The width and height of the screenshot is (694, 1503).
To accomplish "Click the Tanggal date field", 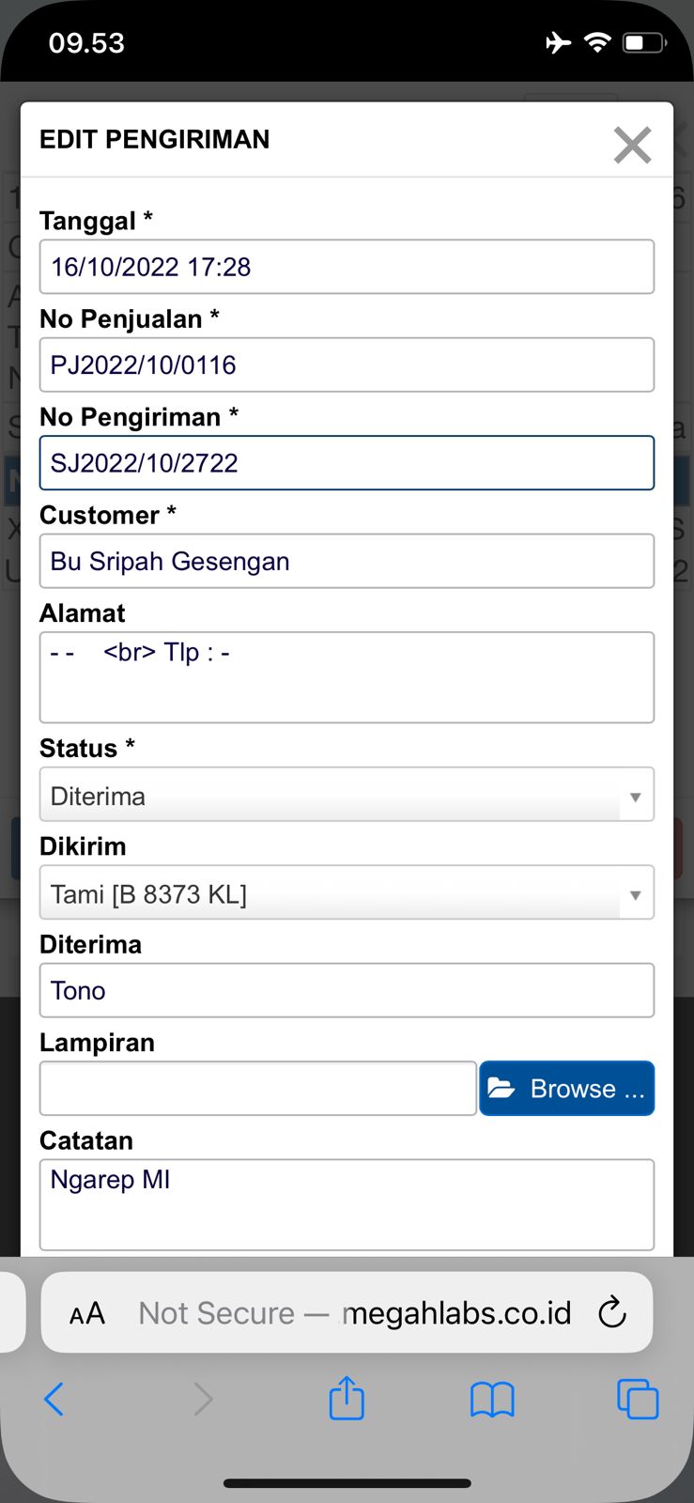I will click(x=347, y=267).
